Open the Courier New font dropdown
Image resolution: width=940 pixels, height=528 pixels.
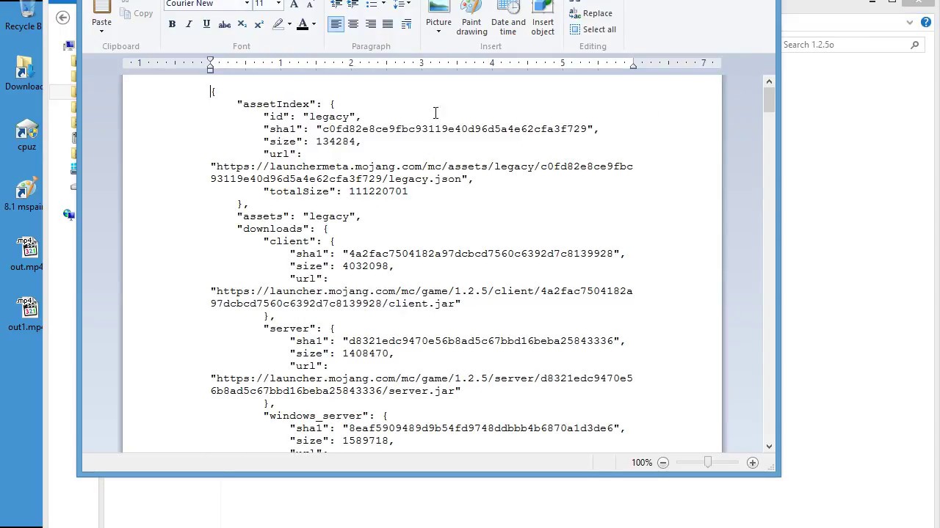coord(247,4)
